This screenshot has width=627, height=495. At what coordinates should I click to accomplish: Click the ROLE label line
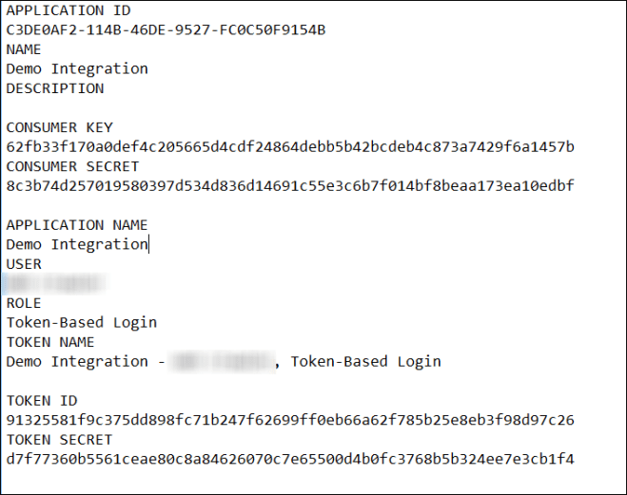[24, 303]
